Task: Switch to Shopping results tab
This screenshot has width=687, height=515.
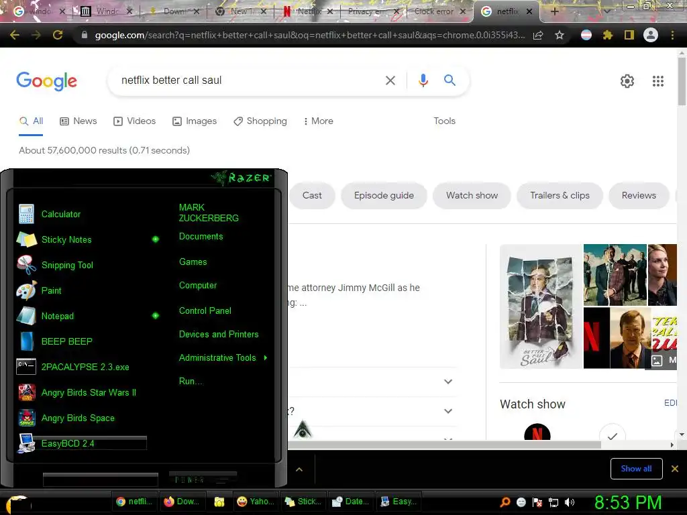Action: tap(260, 121)
